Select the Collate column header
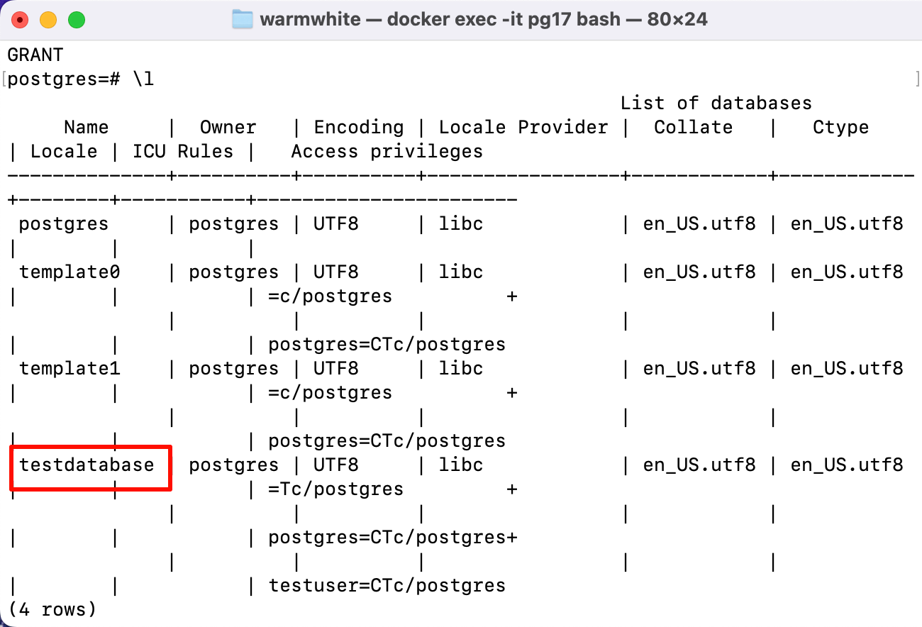Screen dimensions: 922x627 tap(693, 127)
